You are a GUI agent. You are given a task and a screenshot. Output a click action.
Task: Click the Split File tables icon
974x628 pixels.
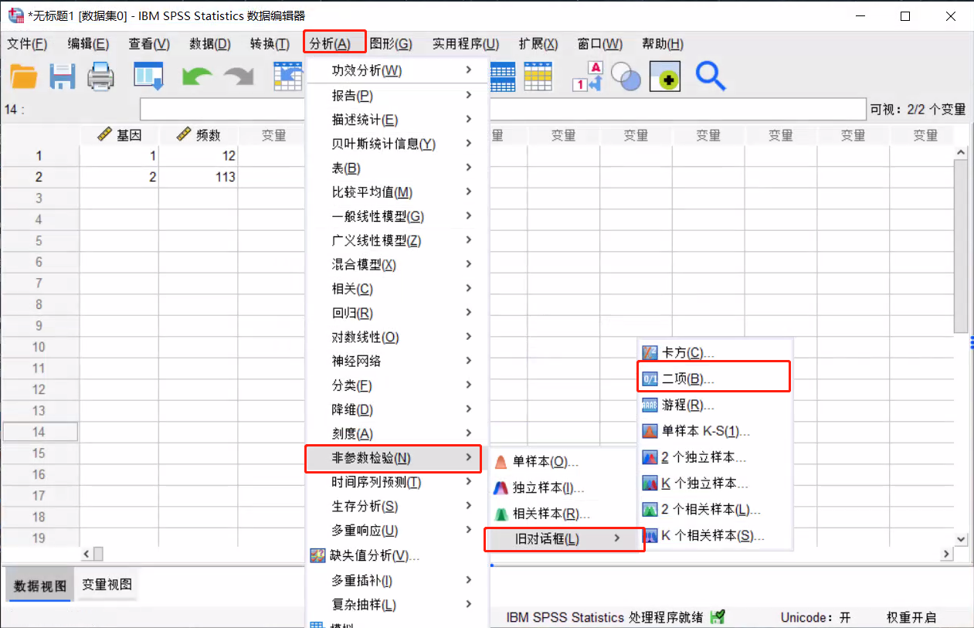pos(501,76)
